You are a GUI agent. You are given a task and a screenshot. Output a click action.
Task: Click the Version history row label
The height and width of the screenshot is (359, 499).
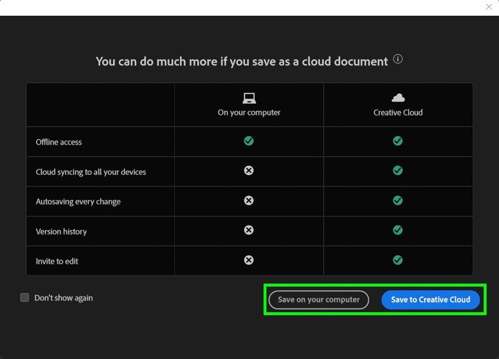tap(61, 232)
